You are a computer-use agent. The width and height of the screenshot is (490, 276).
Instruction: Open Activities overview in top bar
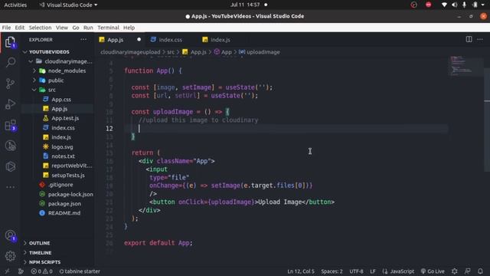click(15, 5)
